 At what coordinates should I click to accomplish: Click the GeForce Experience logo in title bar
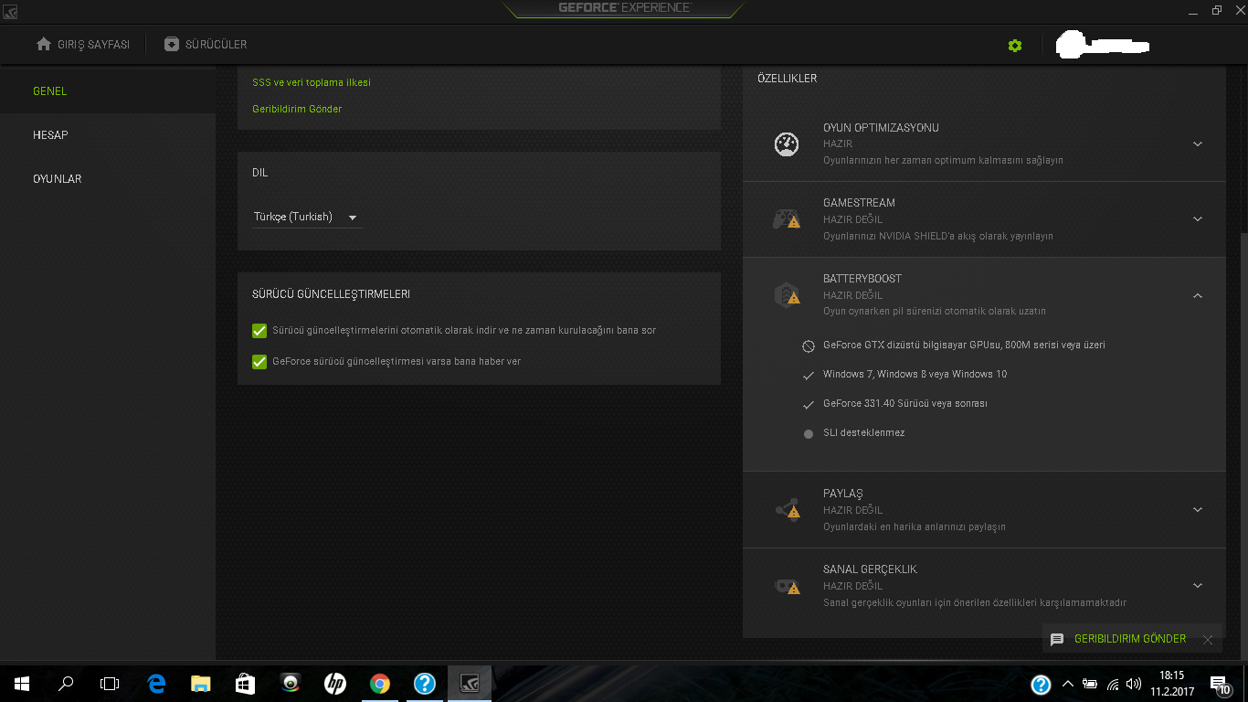(x=625, y=8)
